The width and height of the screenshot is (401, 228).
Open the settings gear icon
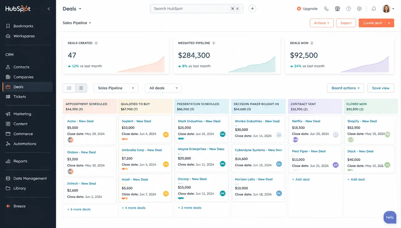[359, 9]
